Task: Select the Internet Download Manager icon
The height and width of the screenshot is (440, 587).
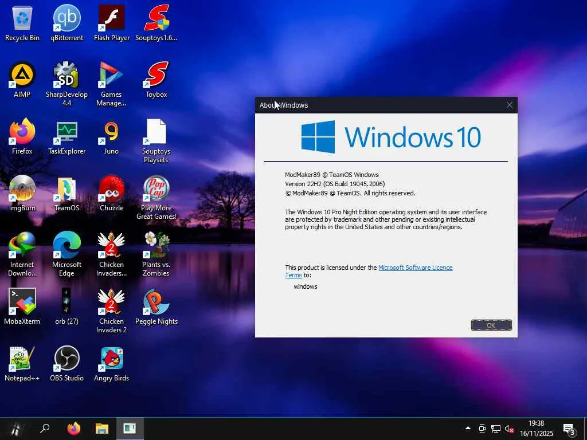Action: (x=22, y=254)
